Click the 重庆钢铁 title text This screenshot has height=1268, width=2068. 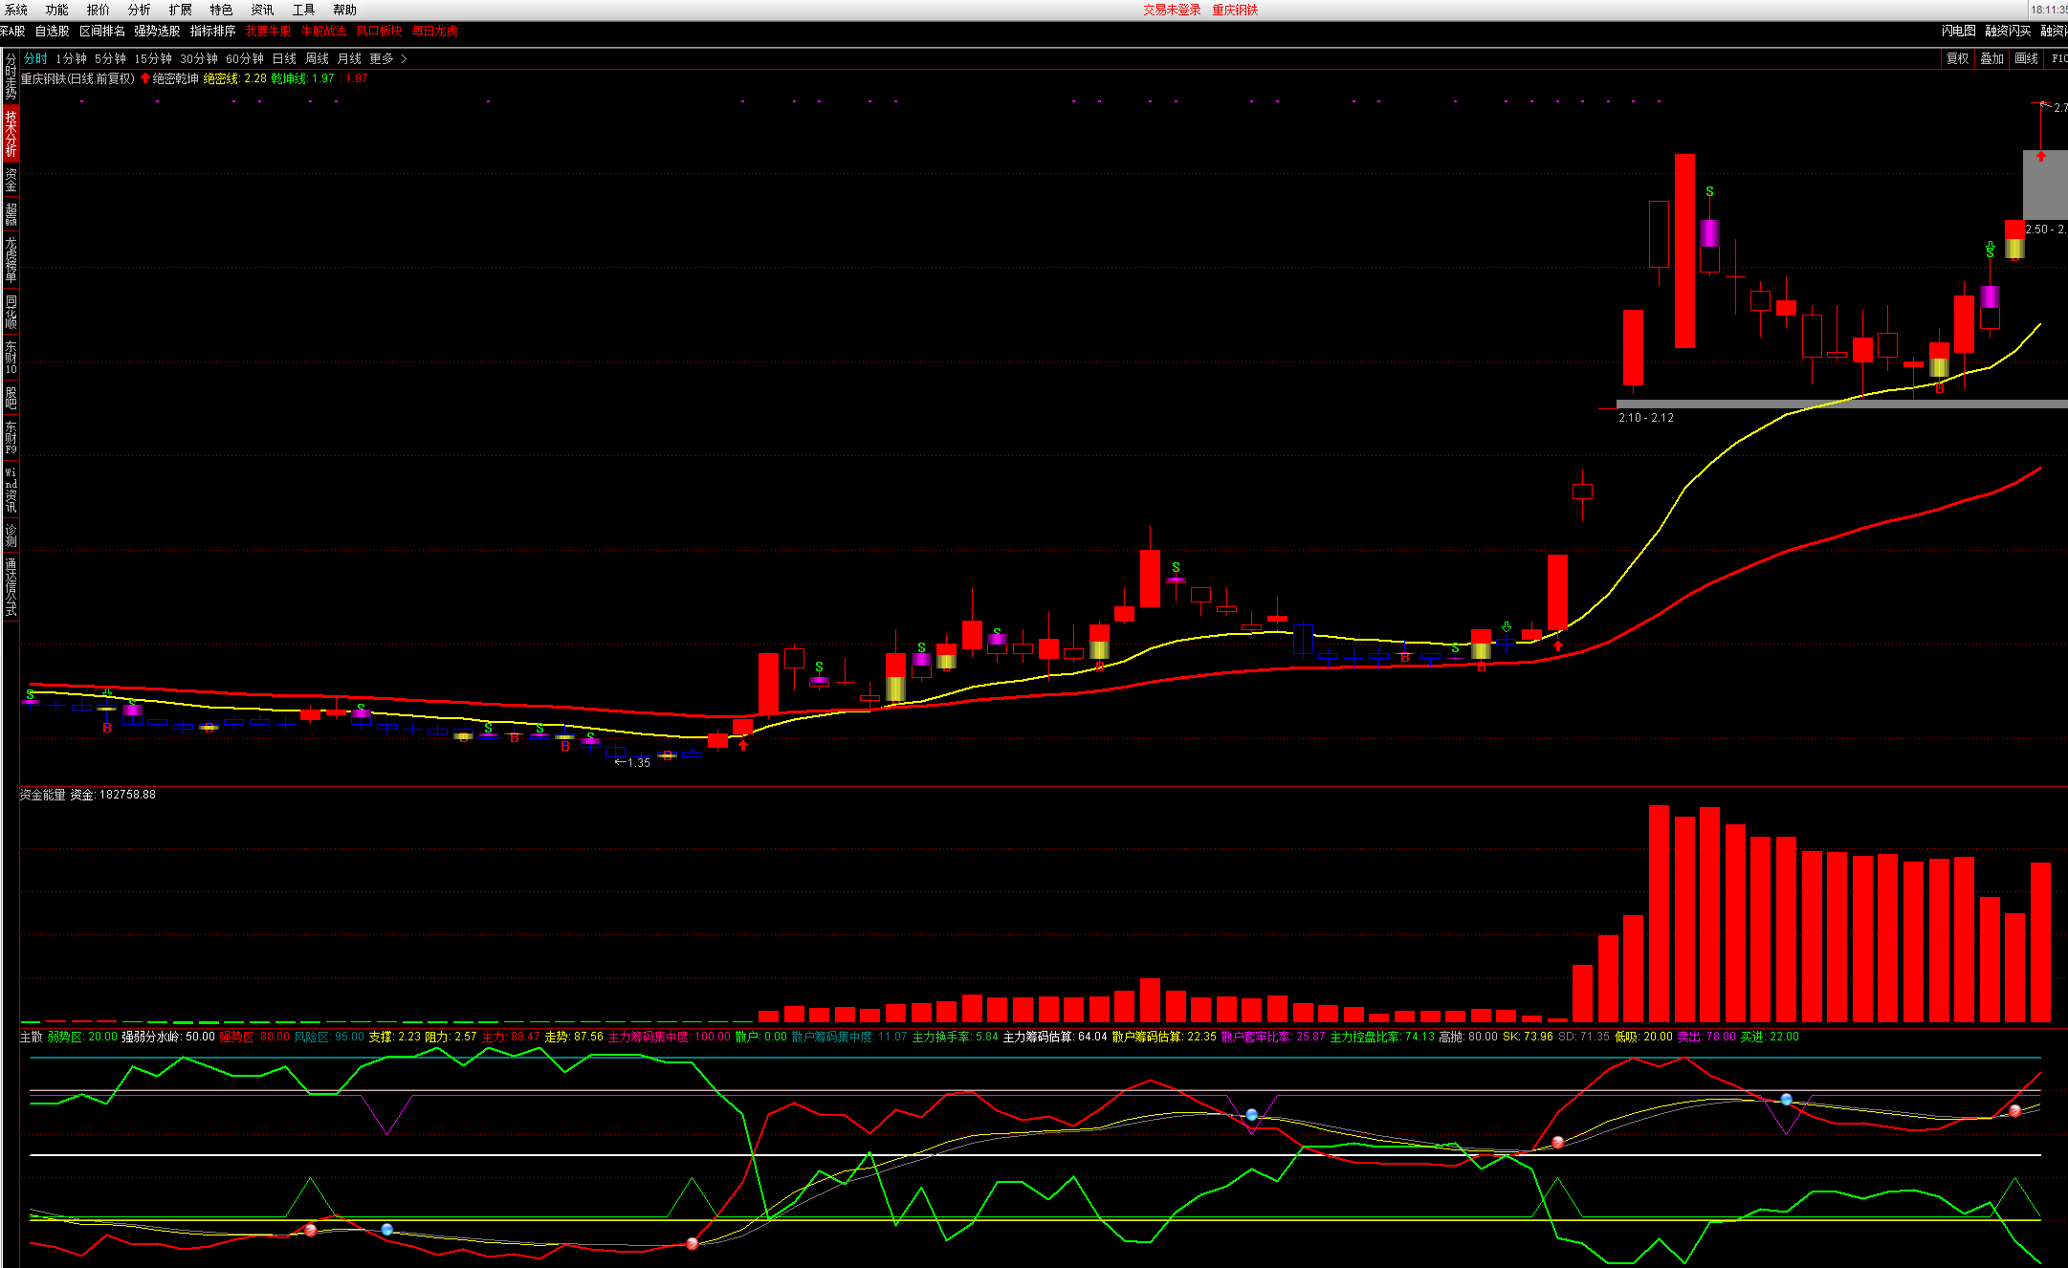pyautogui.click(x=1236, y=10)
